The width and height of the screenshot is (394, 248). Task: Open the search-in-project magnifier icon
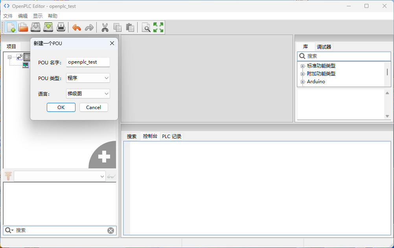coord(146,27)
